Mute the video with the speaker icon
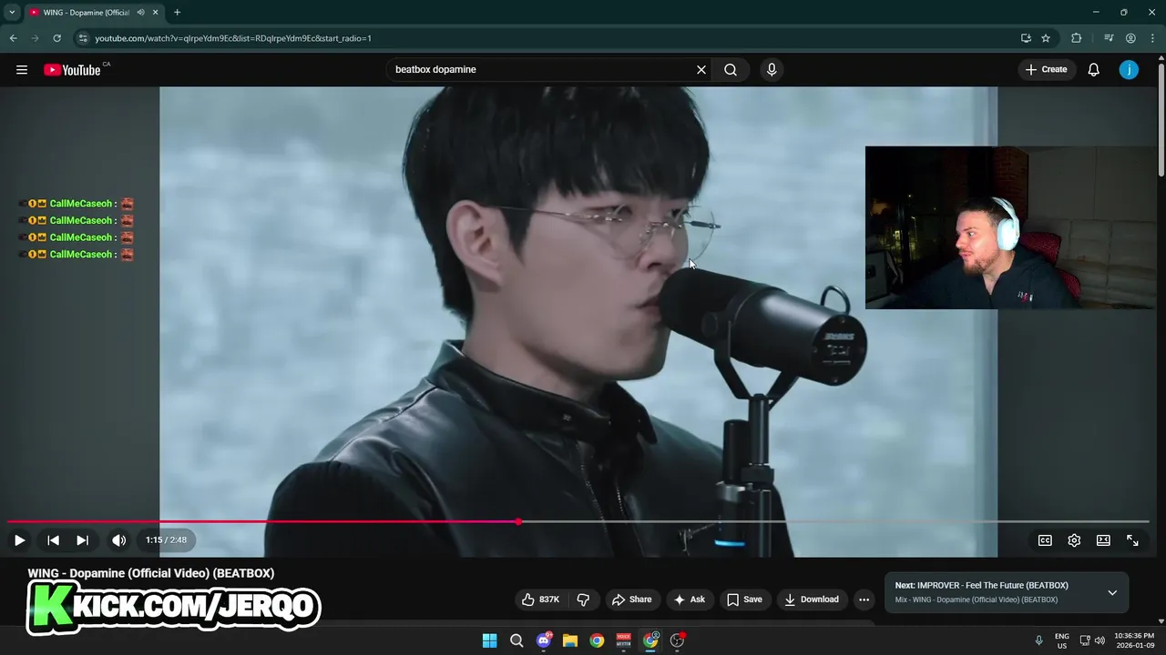The width and height of the screenshot is (1166, 655). click(118, 540)
